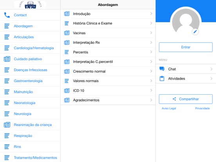The height and width of the screenshot is (162, 216).
Task: Select Doenças Infecciosas in sidebar
Action: 30,70
